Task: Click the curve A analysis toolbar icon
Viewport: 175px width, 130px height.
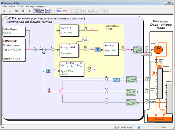Action: (100, 11)
